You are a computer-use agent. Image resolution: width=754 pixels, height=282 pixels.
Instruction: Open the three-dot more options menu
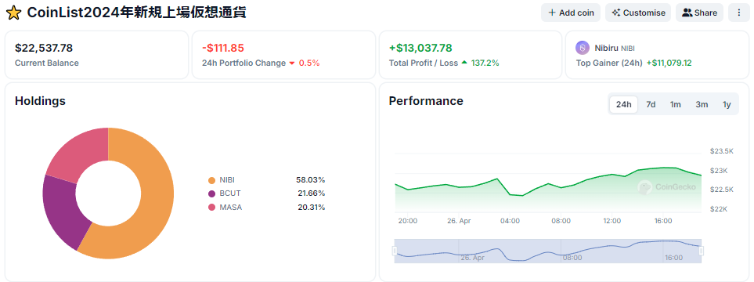click(x=739, y=13)
